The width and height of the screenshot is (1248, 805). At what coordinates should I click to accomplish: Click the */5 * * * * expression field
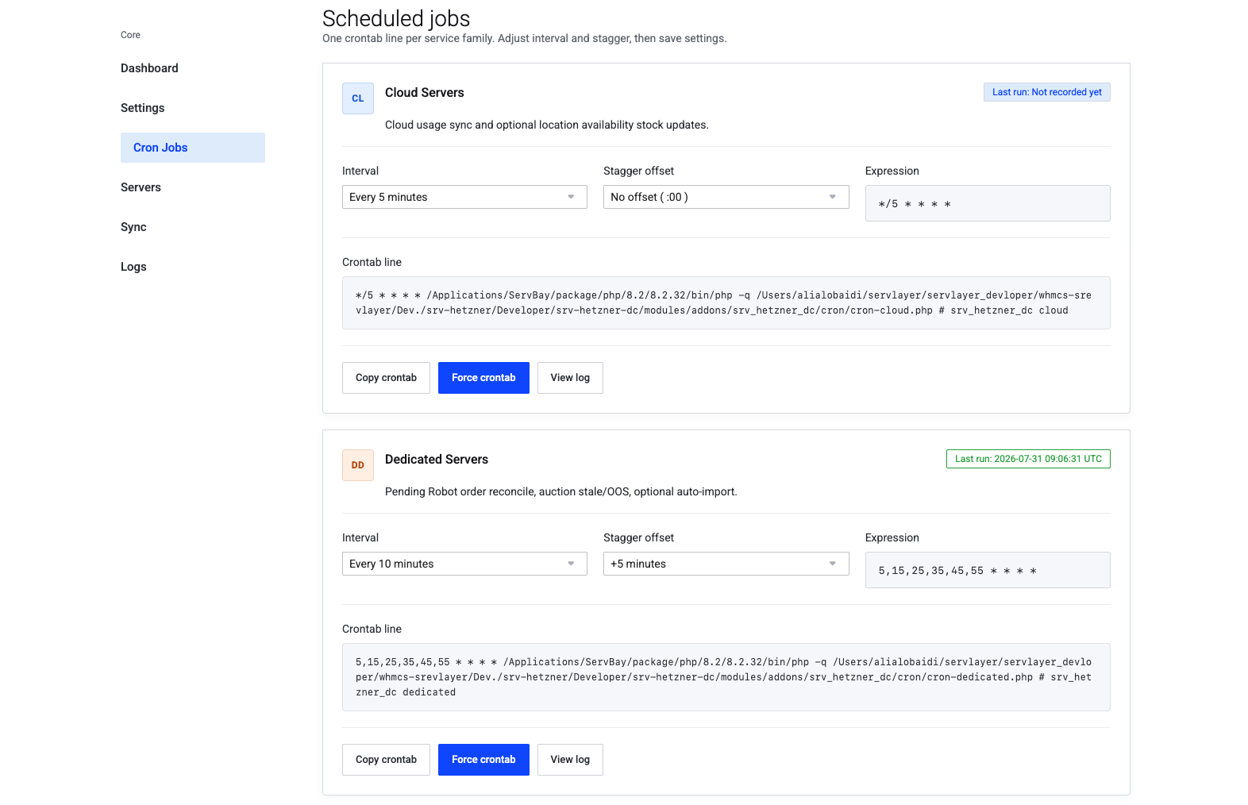coord(988,203)
